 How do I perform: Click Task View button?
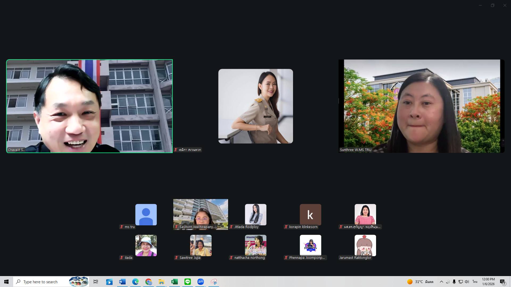pyautogui.click(x=96, y=282)
